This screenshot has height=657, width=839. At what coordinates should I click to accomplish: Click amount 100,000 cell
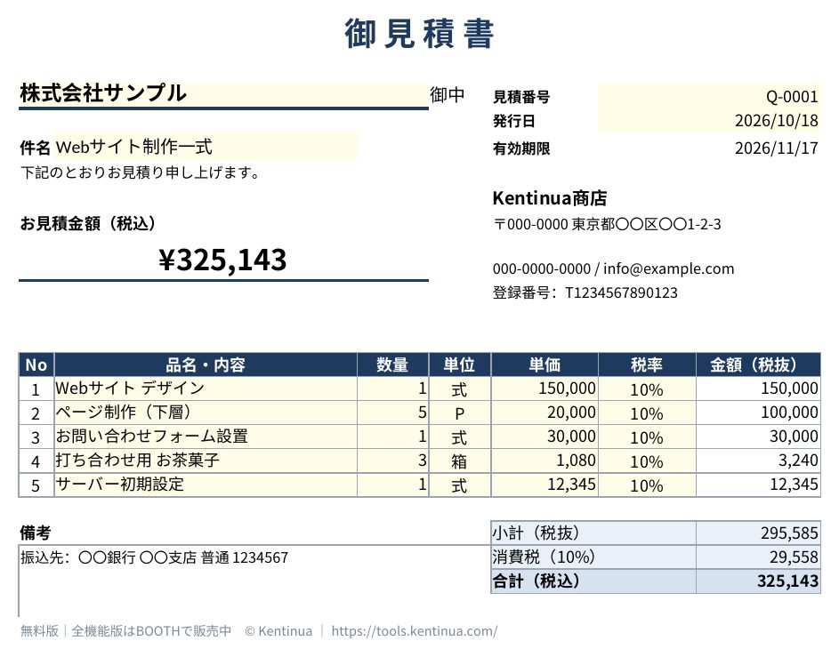click(x=758, y=413)
